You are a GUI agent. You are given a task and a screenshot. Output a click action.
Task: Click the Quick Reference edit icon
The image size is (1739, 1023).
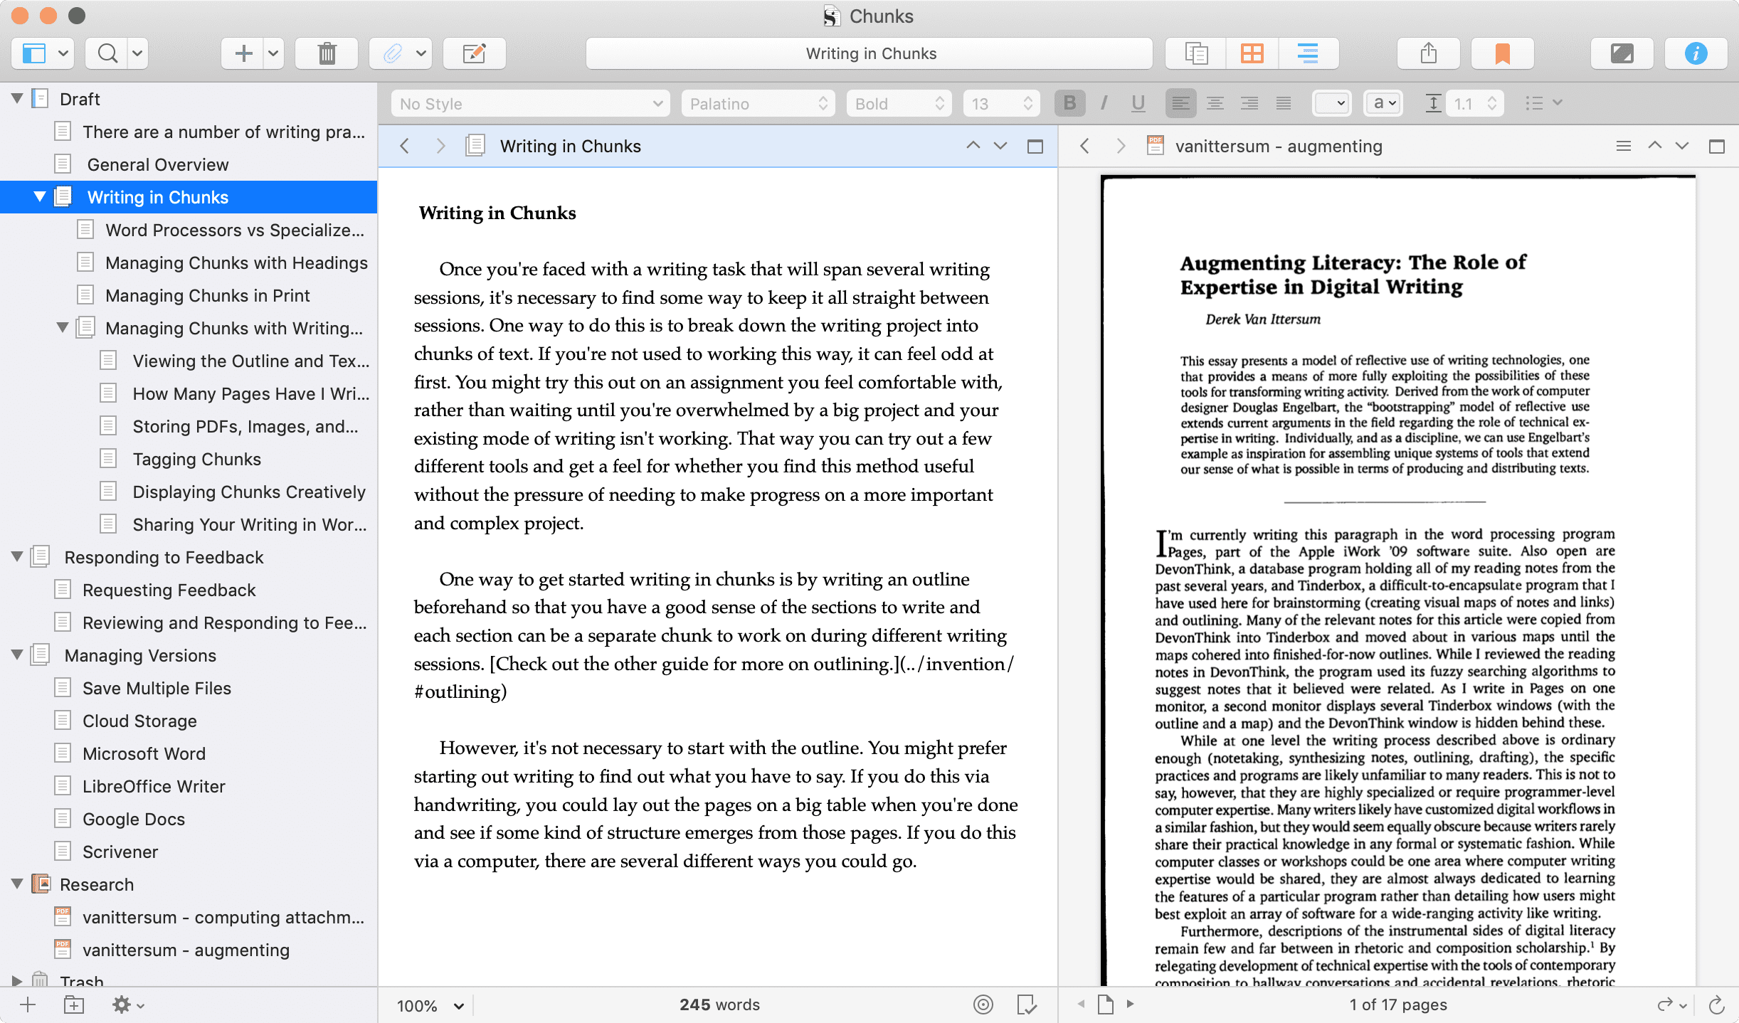(474, 53)
